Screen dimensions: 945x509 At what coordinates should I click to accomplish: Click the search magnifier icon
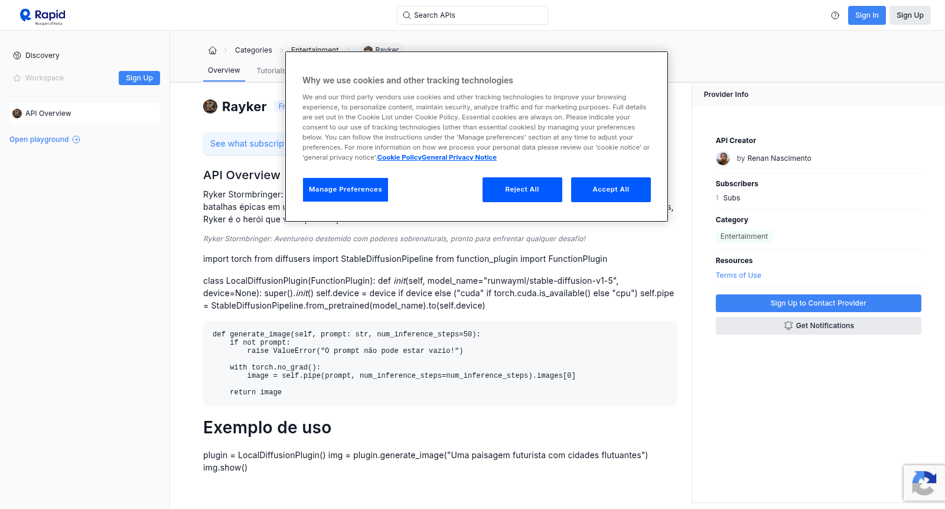pos(407,15)
